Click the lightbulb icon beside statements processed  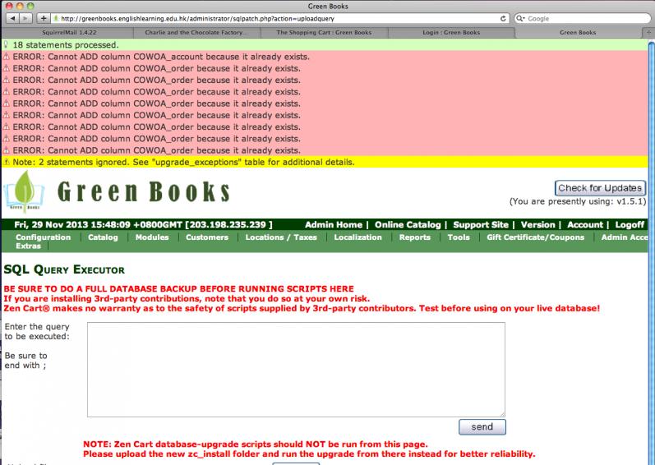6,44
